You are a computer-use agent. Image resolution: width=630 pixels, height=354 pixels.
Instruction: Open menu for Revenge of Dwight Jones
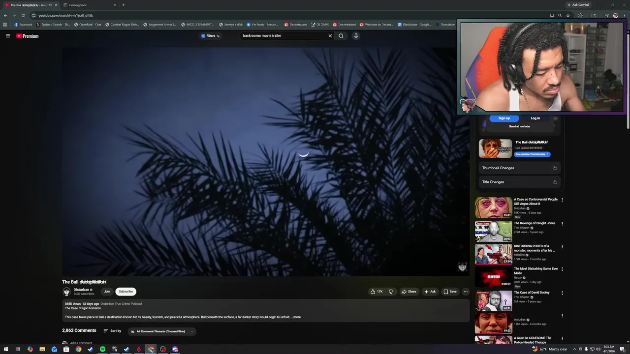pyautogui.click(x=562, y=224)
